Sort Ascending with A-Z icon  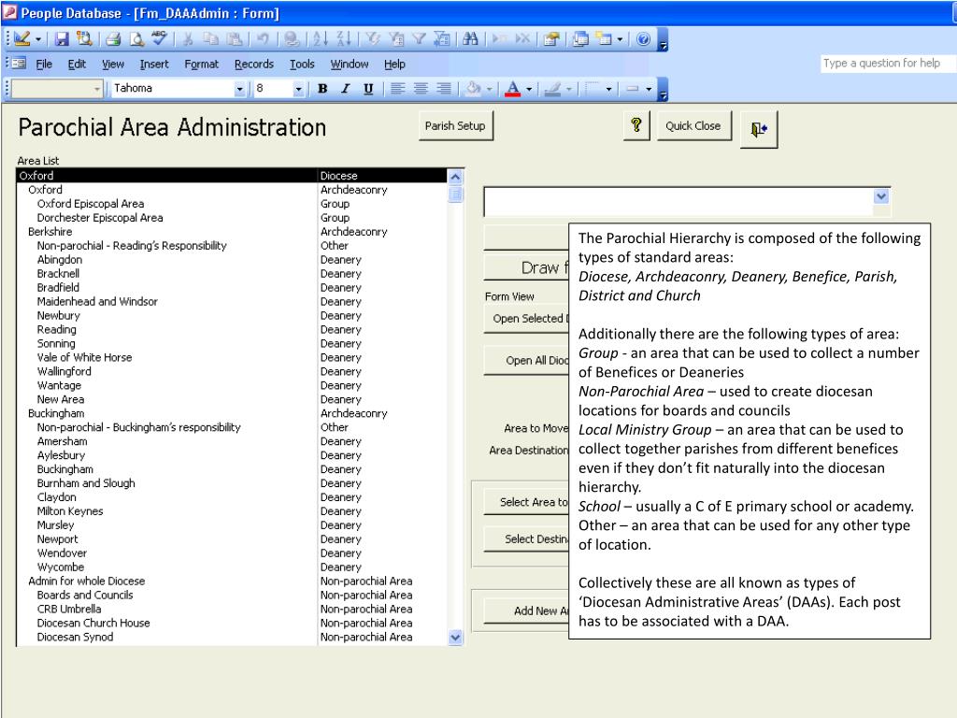pos(321,39)
